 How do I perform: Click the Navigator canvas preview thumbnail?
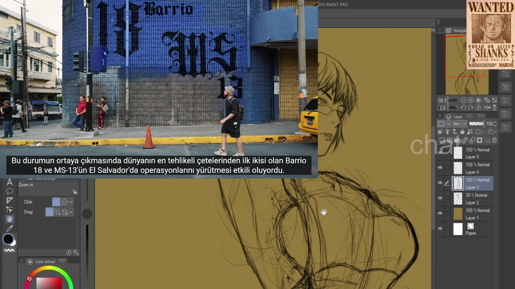tap(467, 65)
